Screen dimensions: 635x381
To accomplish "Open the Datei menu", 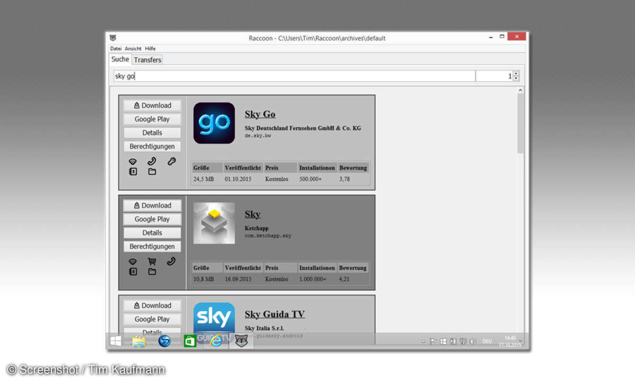I will tap(116, 49).
